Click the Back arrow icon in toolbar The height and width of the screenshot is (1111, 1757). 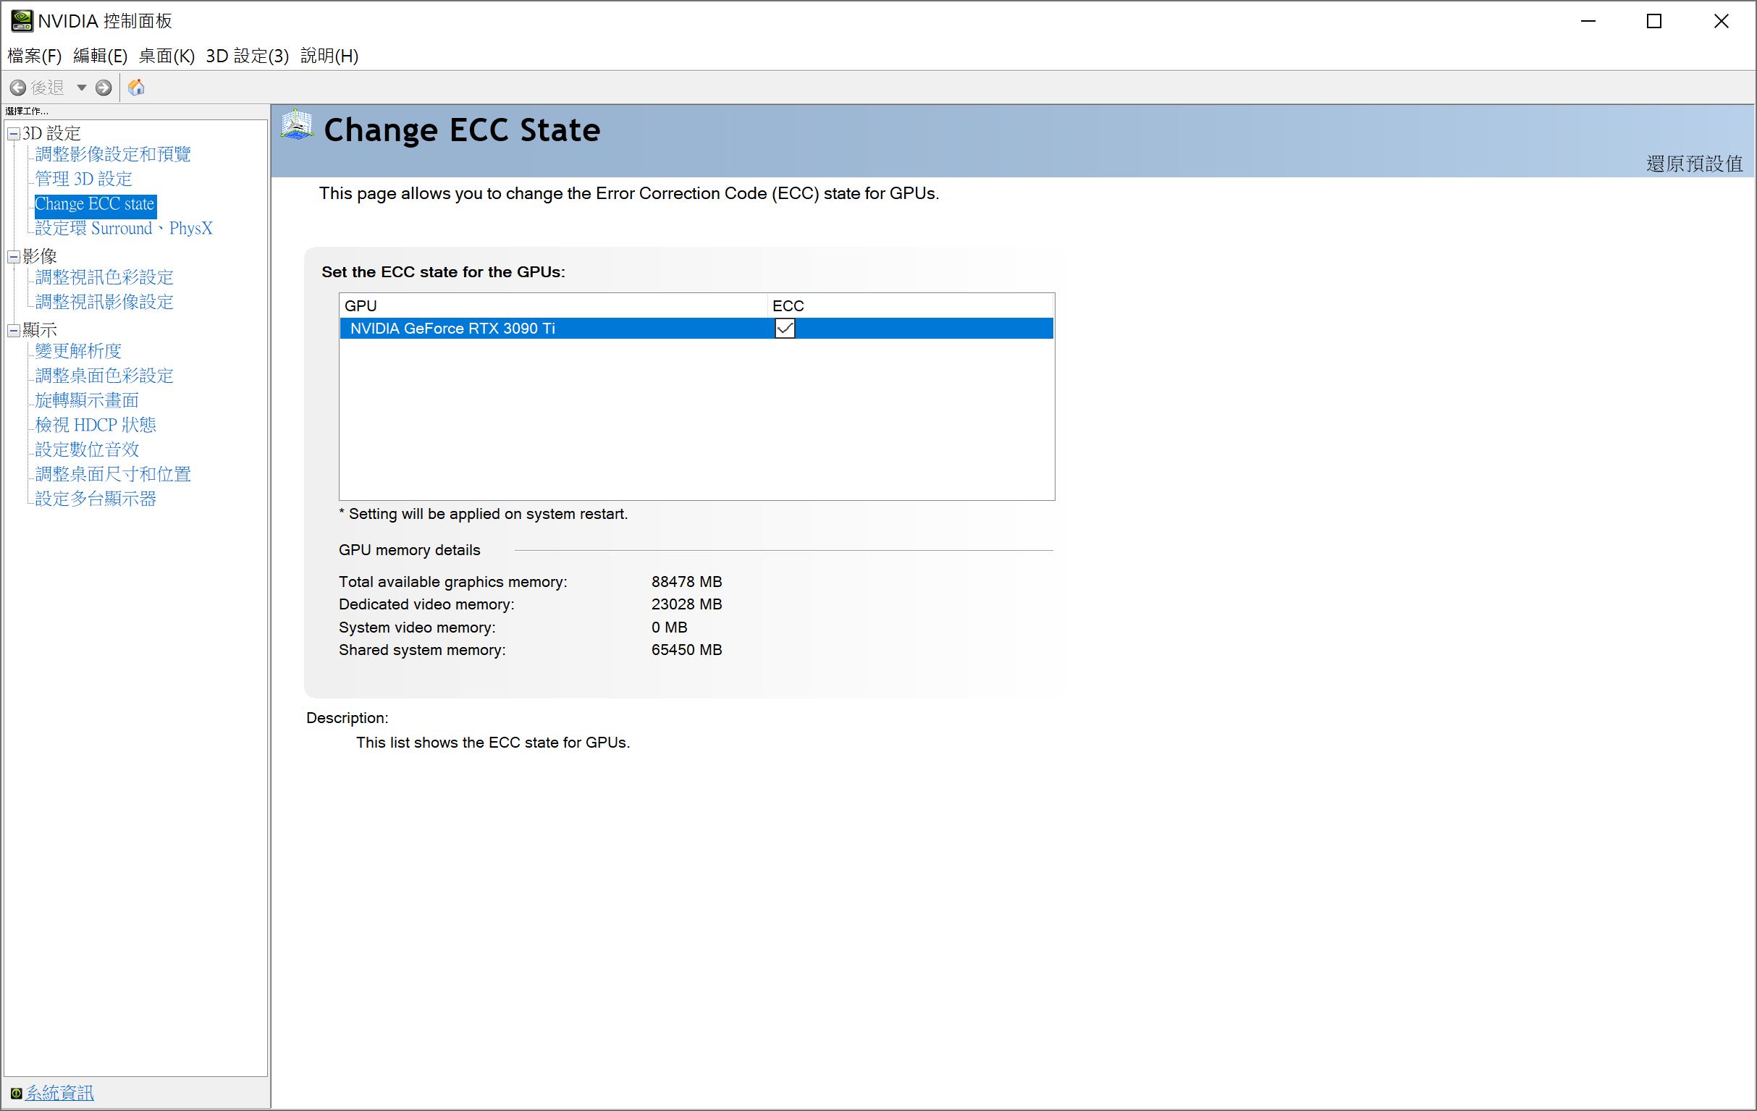click(x=18, y=88)
